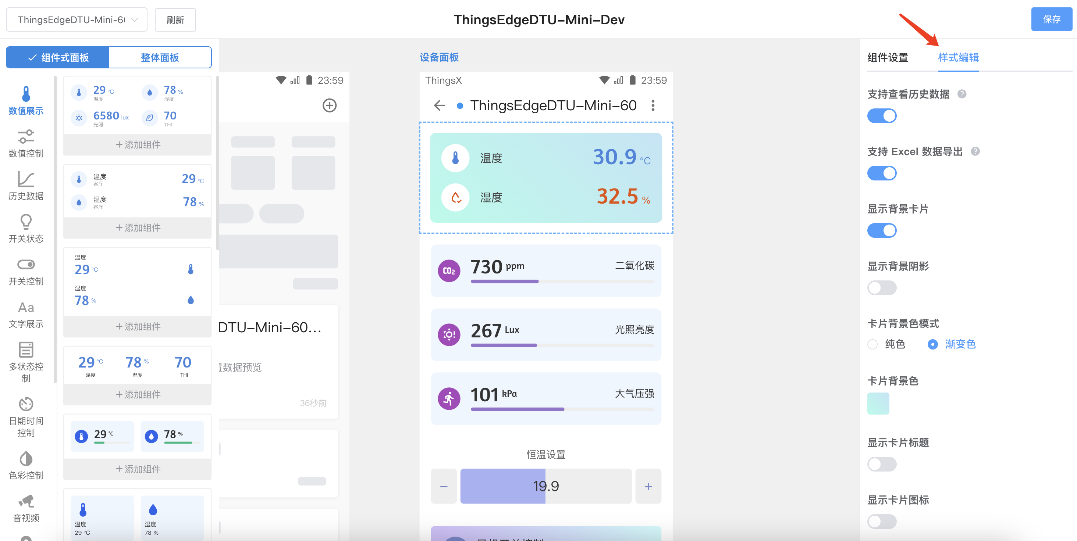Open the 音视频 camera category

[26, 508]
